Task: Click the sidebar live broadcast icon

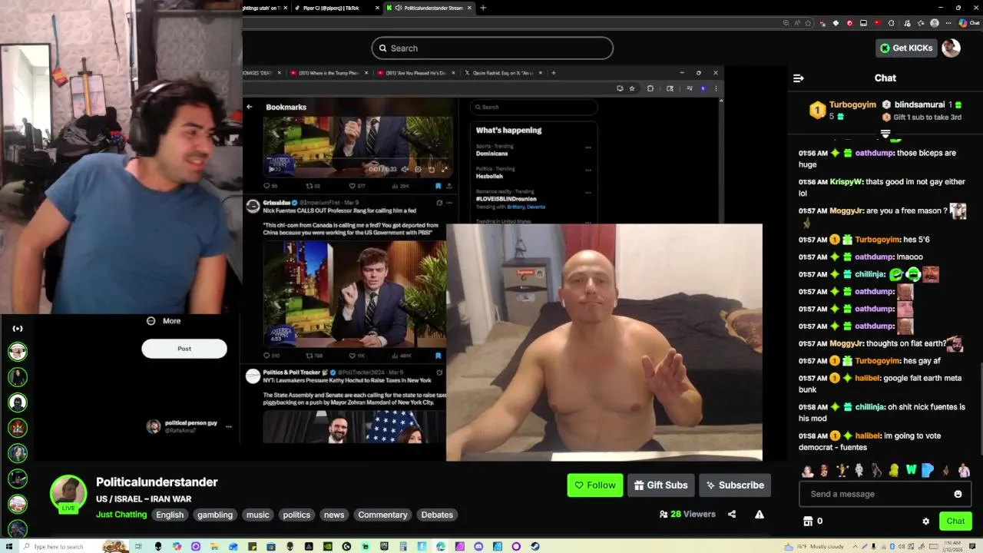Action: pos(18,329)
